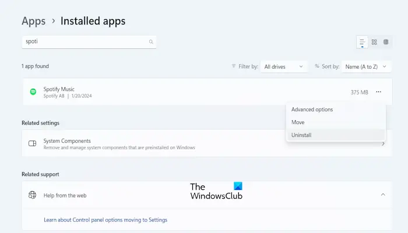Image resolution: width=408 pixels, height=233 pixels.
Task: Click the Help from the web globe icon
Action: (x=33, y=195)
